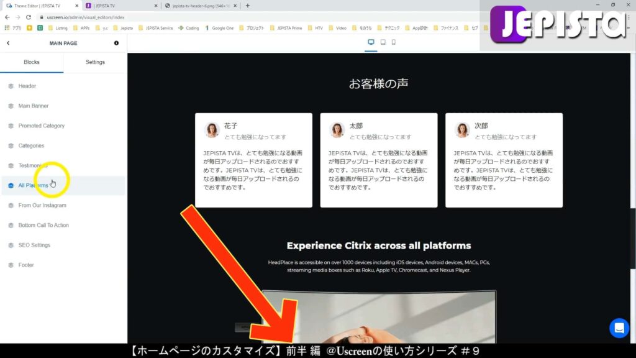Click the Bottom Call To Action stack icon
Image resolution: width=636 pixels, height=358 pixels.
point(11,225)
